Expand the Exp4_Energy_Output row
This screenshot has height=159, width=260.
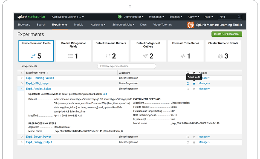tap(22, 142)
